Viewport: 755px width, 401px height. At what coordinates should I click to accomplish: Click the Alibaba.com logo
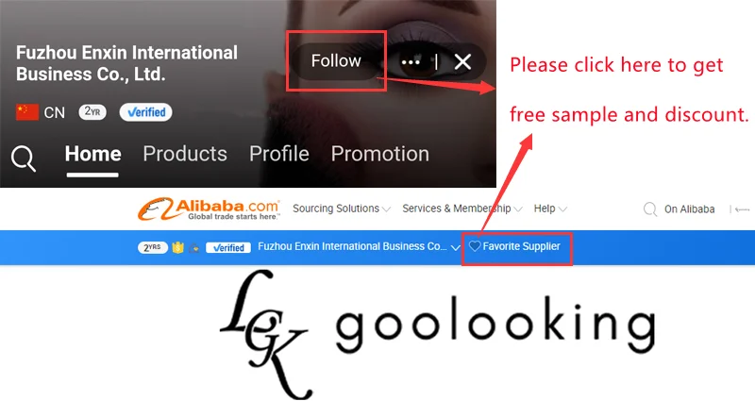click(209, 209)
